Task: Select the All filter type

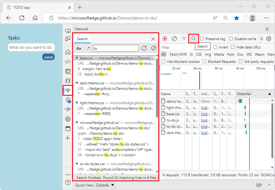Action: 163,54
